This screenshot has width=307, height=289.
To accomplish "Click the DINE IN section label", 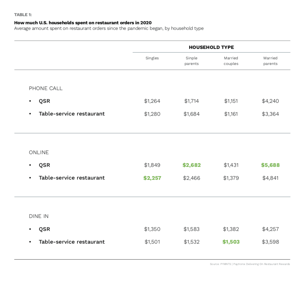I will tap(39, 216).
